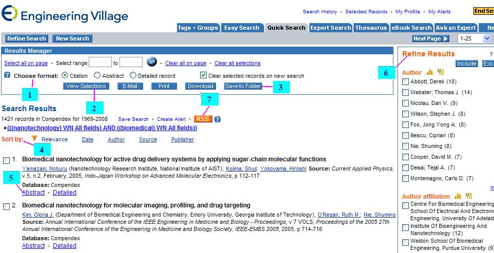The width and height of the screenshot is (494, 253).
Task: Open the Thesaurus tab
Action: click(371, 28)
